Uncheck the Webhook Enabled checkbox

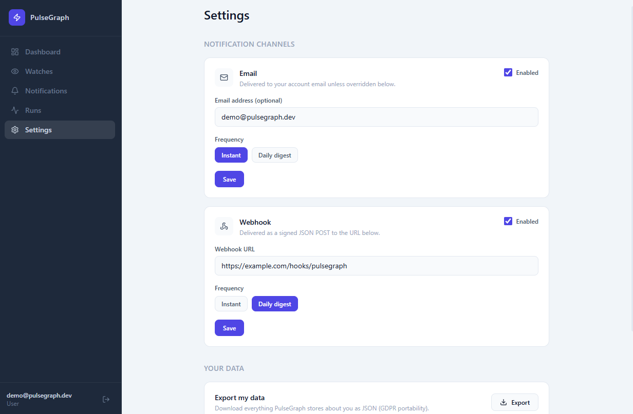click(x=508, y=221)
